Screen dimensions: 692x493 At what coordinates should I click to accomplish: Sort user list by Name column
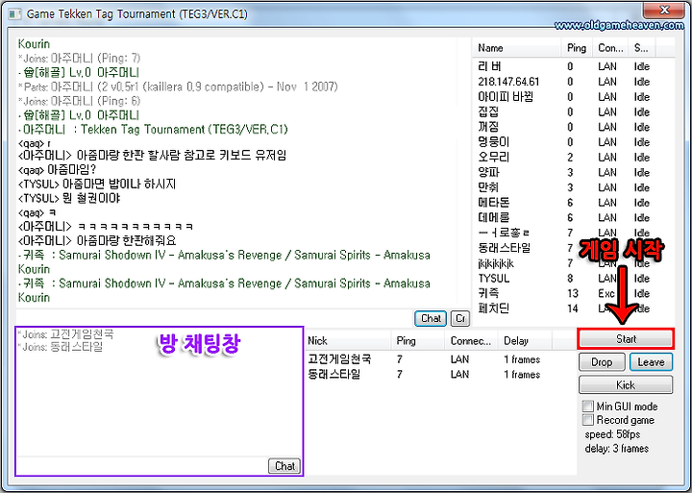tap(517, 48)
